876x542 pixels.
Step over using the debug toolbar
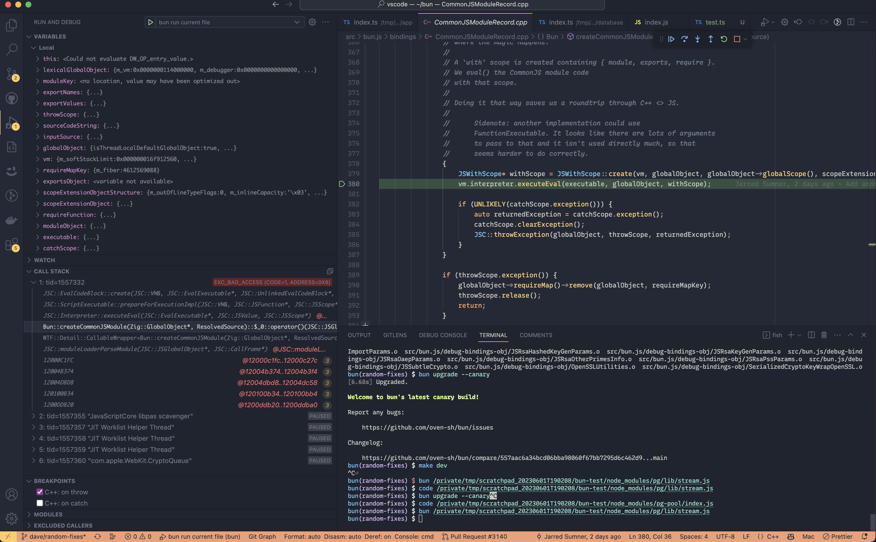point(684,39)
